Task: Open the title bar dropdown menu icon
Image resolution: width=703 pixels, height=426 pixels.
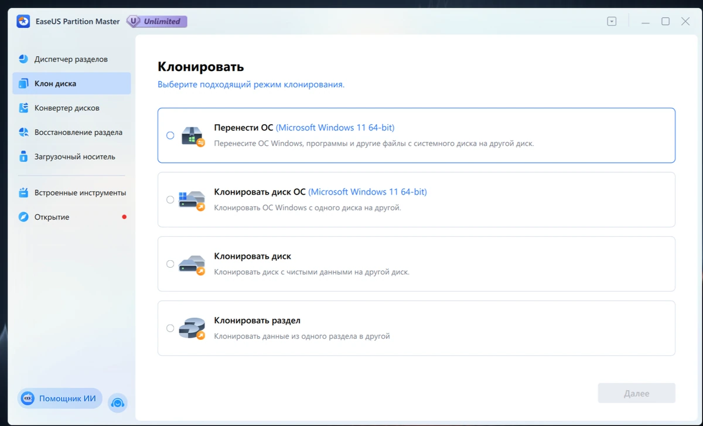Action: point(612,22)
